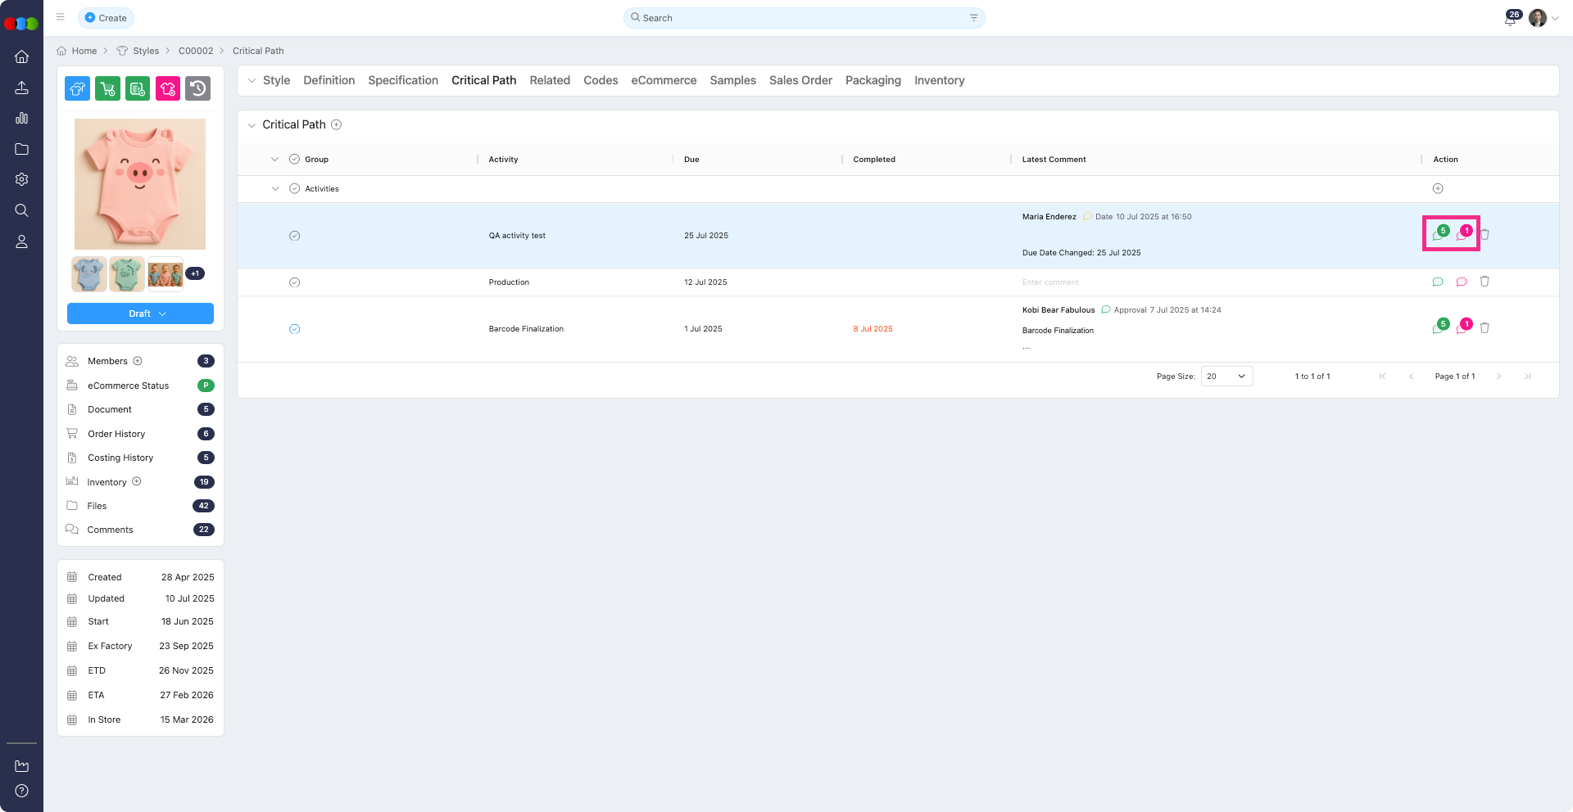Collapse the Activities group row

pyautogui.click(x=275, y=189)
